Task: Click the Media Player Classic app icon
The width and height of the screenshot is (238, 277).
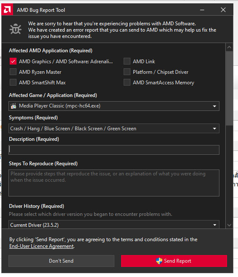Action: click(x=14, y=106)
